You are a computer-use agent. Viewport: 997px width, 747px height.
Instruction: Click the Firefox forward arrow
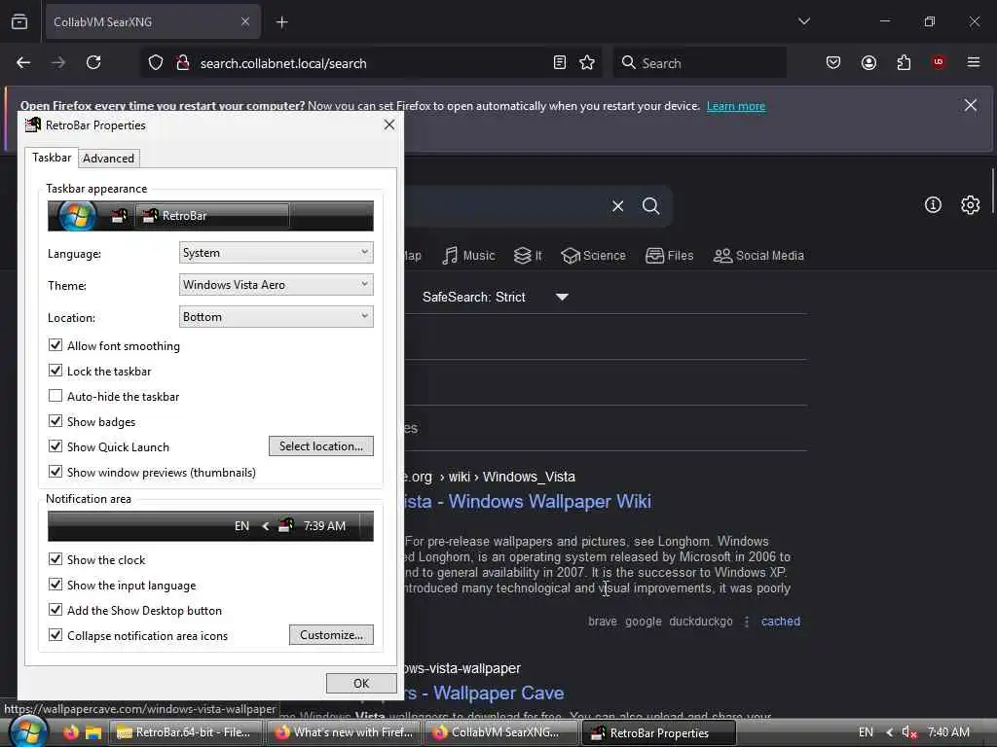[58, 63]
